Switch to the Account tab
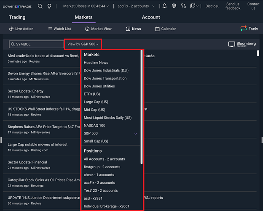The image size is (263, 211). point(151,17)
